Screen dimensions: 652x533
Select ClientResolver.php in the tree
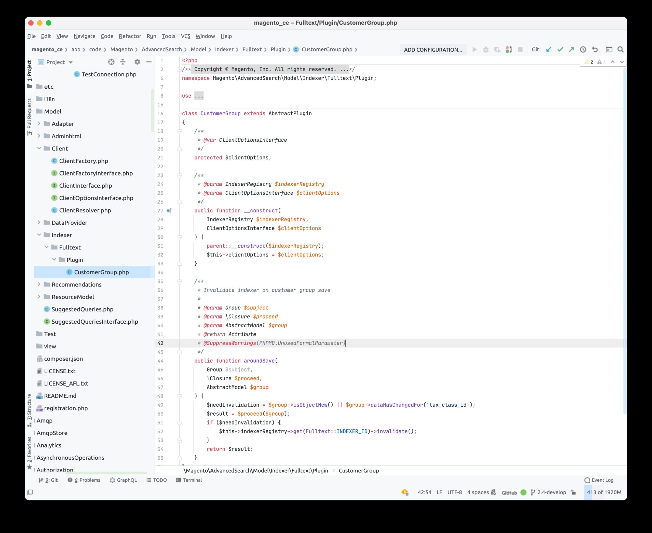click(x=85, y=210)
